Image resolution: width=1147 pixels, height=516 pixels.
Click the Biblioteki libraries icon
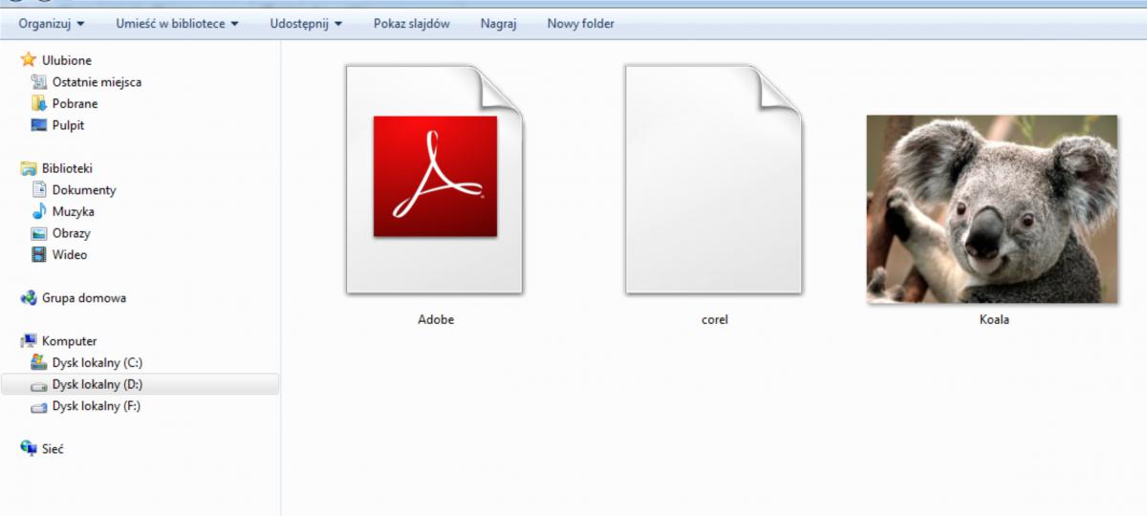click(x=29, y=168)
